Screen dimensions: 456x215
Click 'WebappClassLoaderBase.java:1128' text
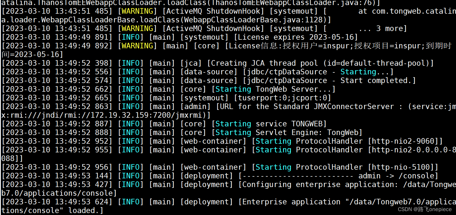tap(253, 20)
